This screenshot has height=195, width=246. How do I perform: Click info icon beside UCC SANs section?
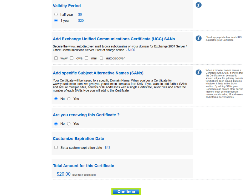tap(199, 38)
